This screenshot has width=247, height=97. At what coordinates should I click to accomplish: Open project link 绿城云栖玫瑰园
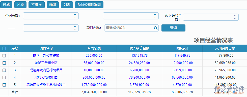click(46, 78)
